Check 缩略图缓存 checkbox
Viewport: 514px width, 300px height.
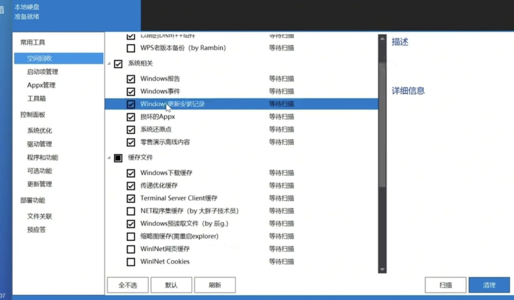[131, 236]
